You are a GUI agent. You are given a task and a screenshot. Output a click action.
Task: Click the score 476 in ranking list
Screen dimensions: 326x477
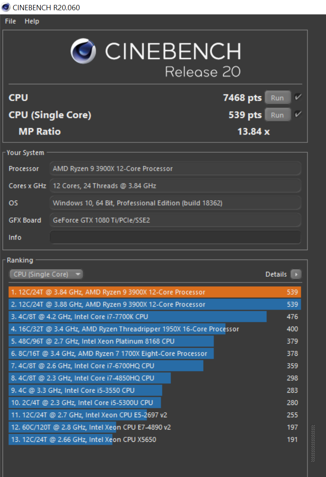292,316
